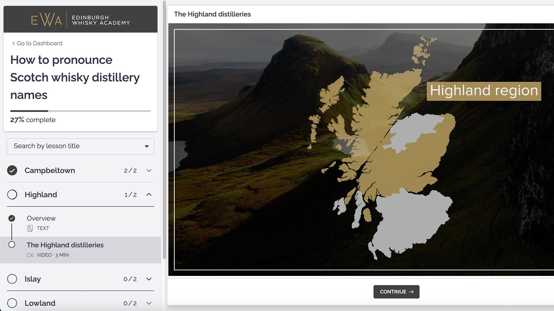
Task: Click the arrow icon on Continue button
Action: [x=411, y=292]
